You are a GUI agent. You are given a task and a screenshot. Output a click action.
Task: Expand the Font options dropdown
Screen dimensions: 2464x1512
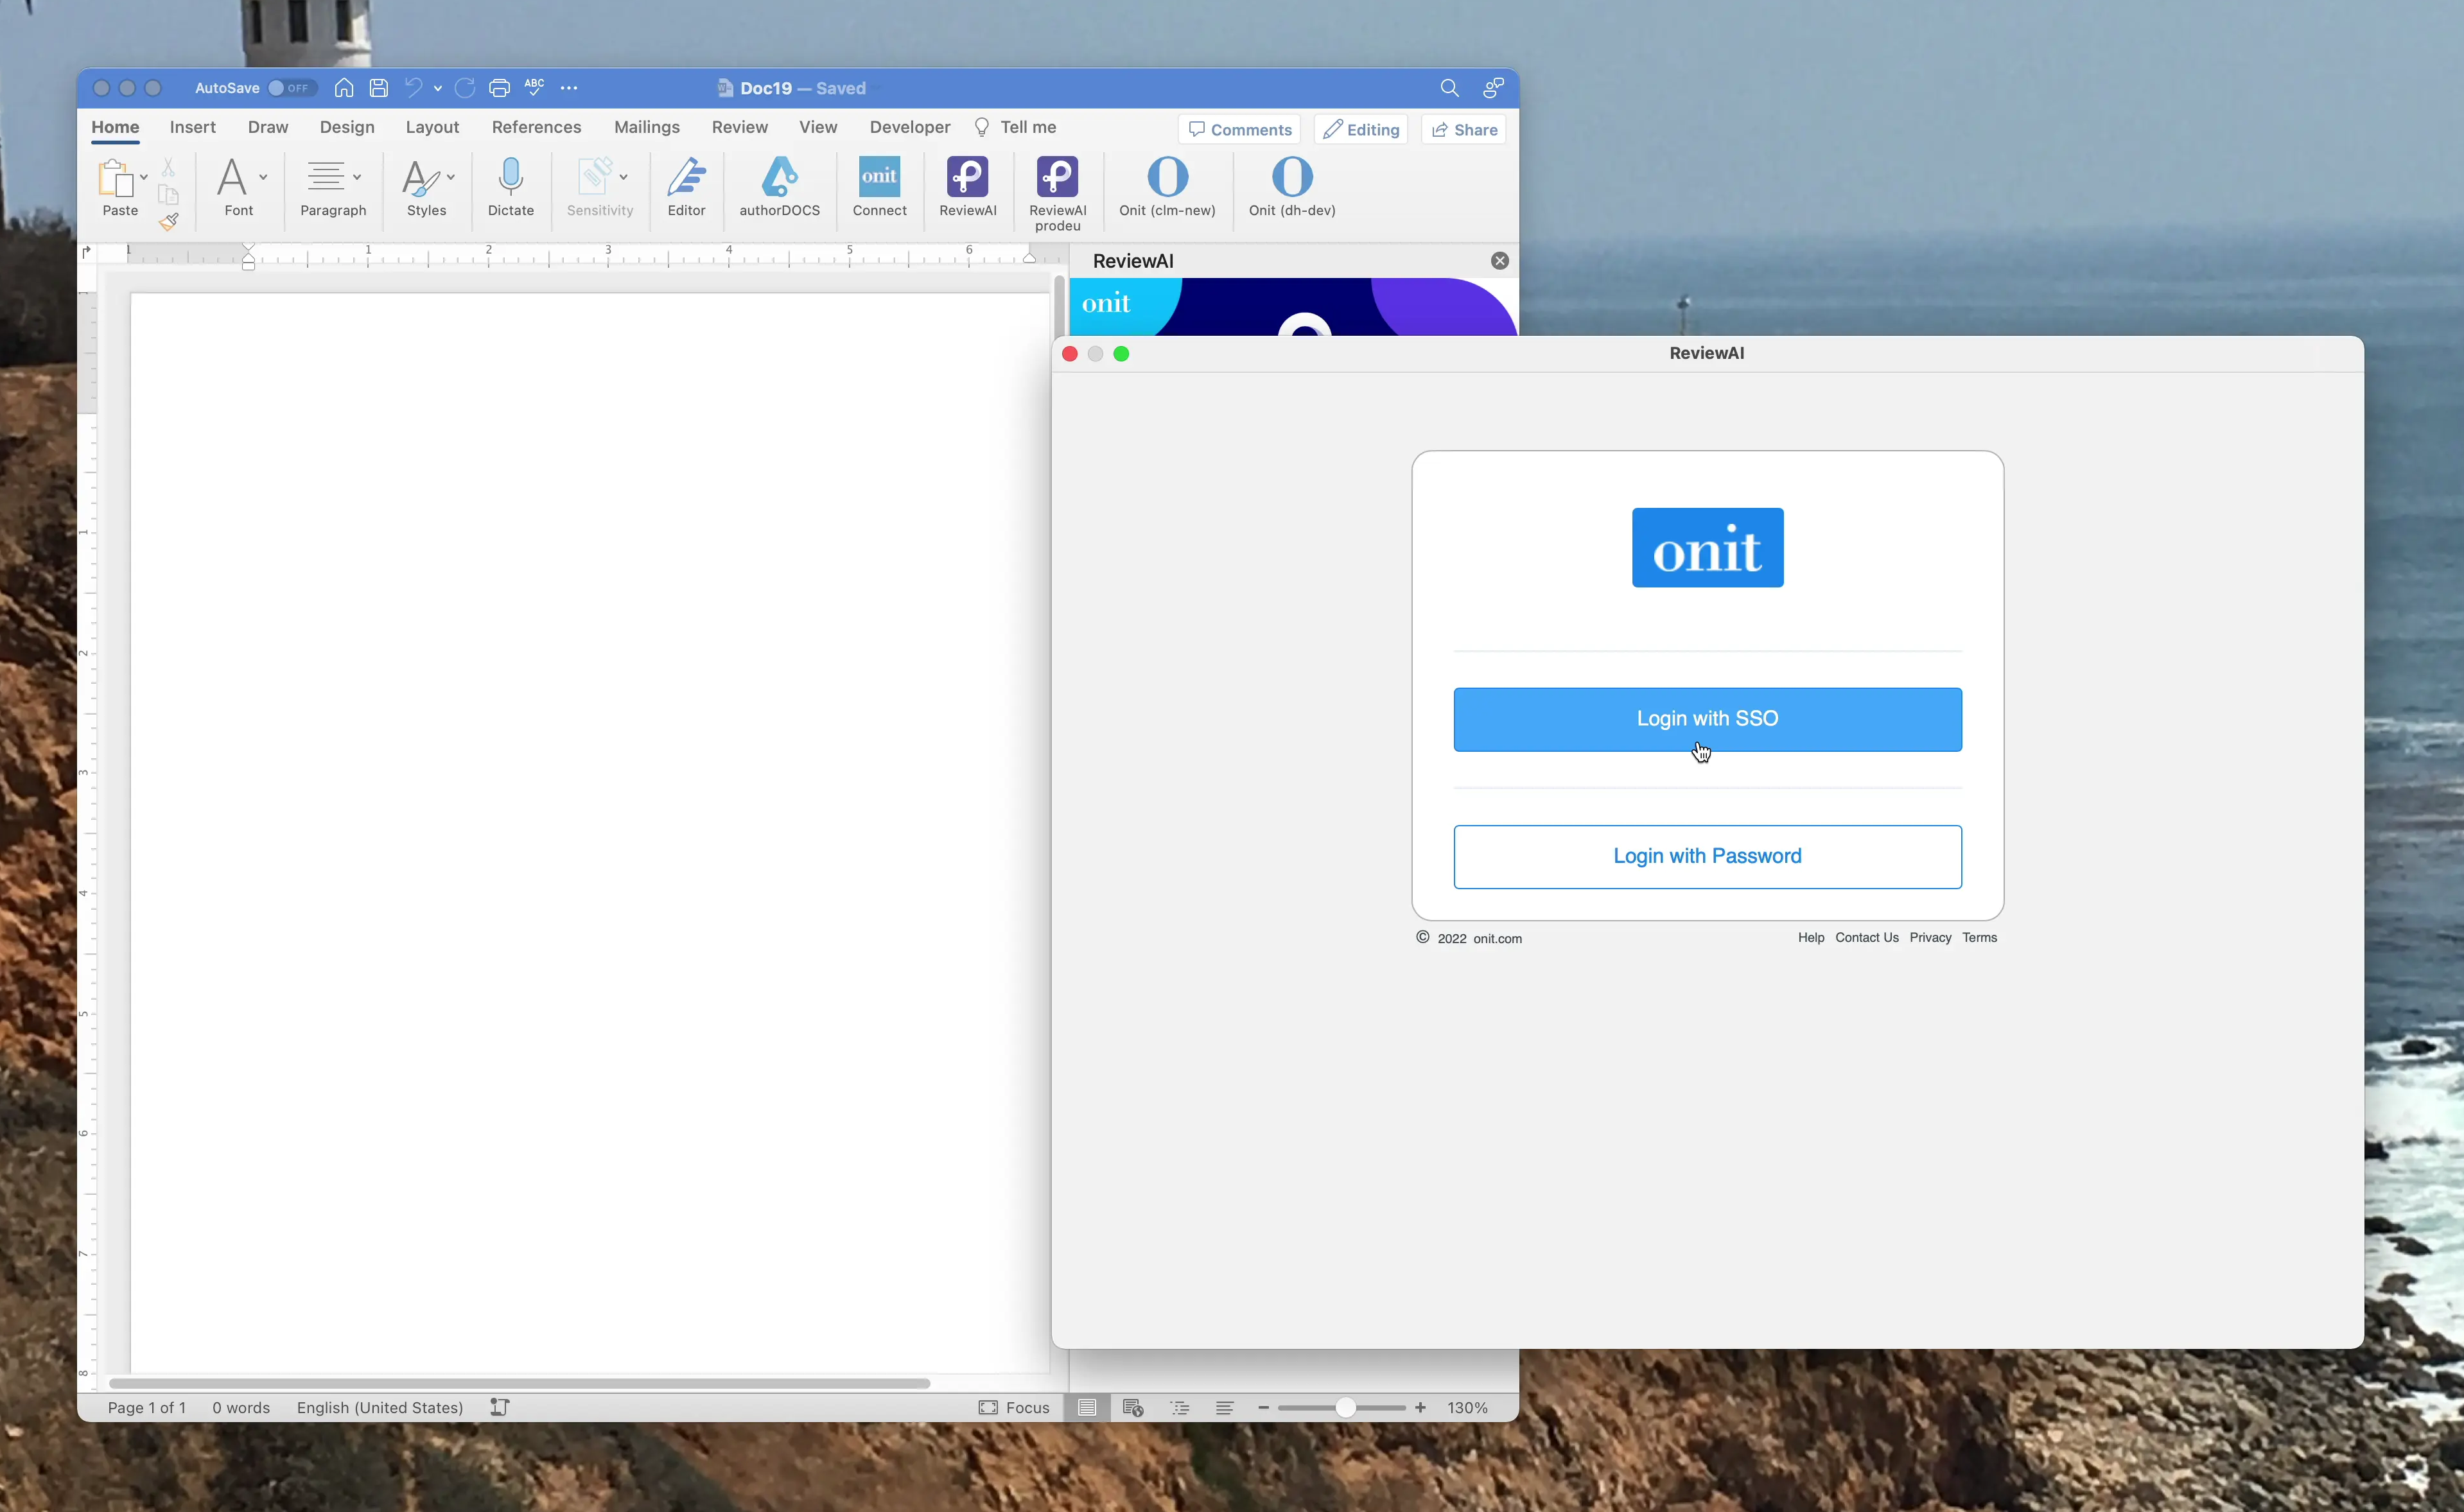(x=263, y=177)
